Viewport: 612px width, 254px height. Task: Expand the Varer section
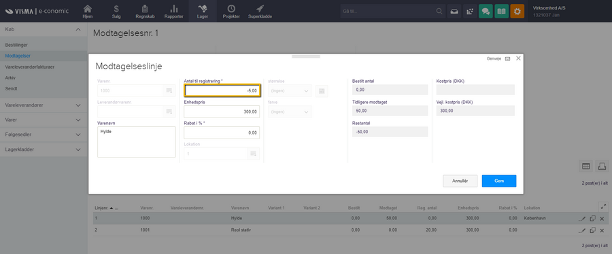tap(78, 120)
